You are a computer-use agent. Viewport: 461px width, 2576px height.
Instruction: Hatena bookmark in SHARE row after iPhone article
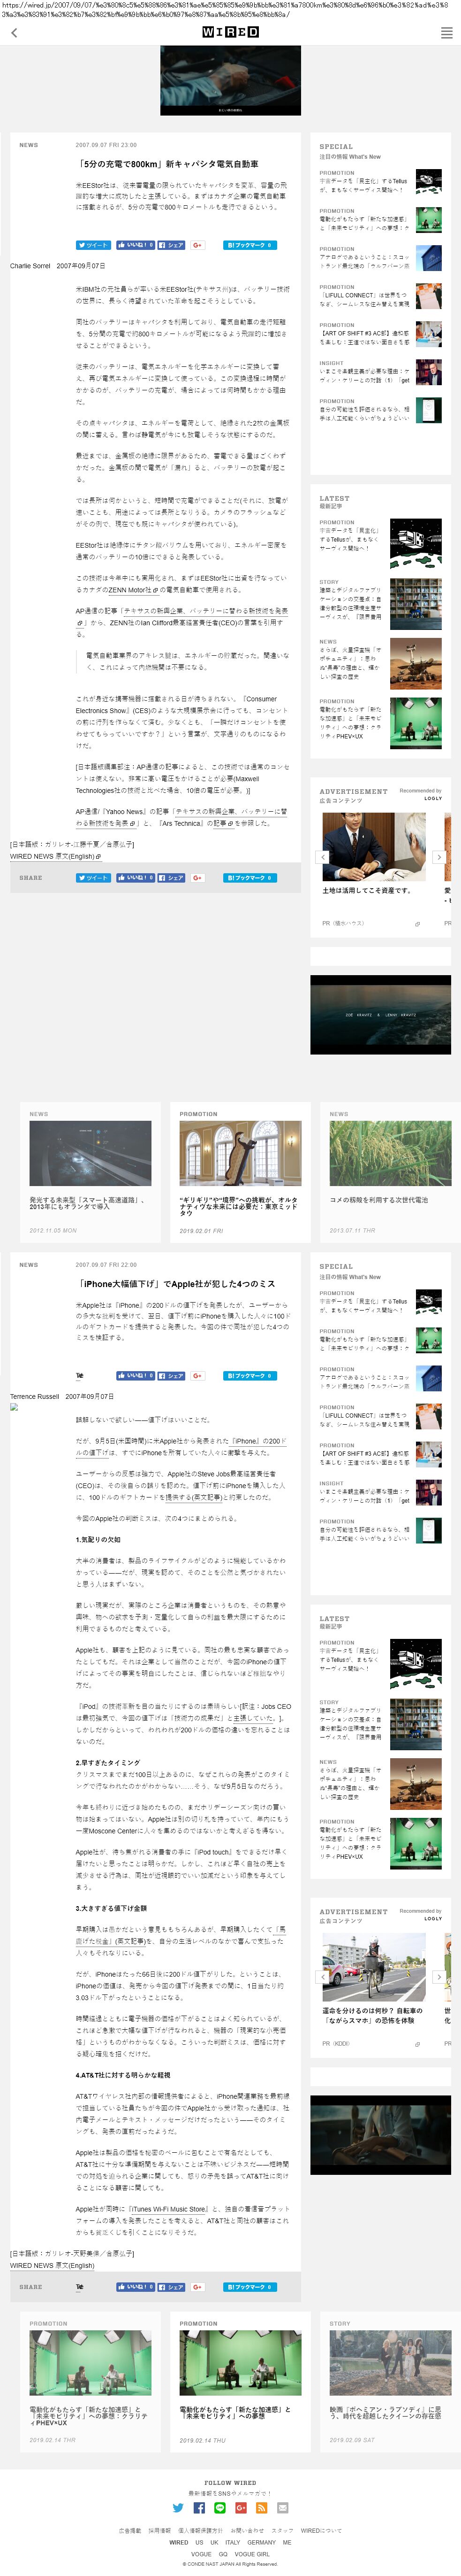(x=249, y=2287)
